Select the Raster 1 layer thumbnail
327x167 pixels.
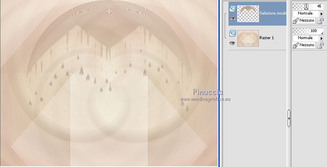click(x=248, y=38)
